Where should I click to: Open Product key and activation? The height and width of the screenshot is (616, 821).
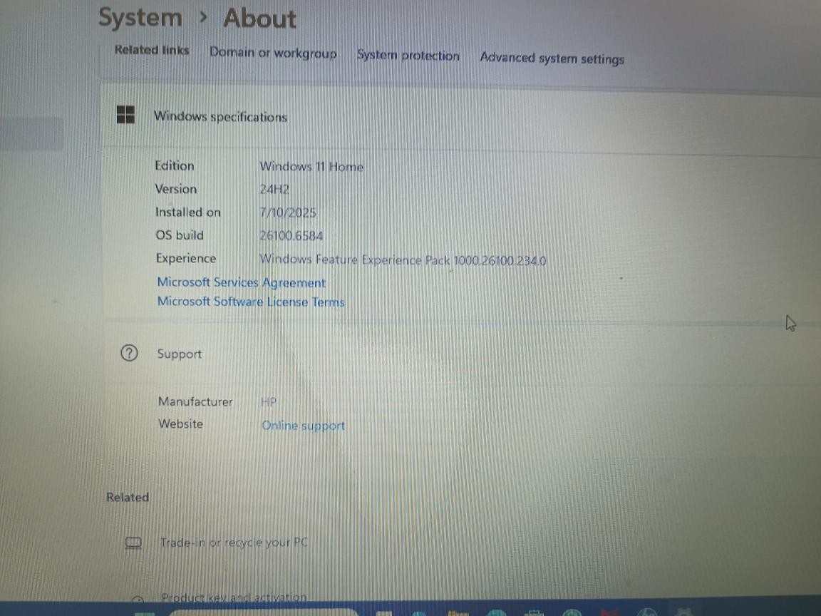(x=234, y=597)
